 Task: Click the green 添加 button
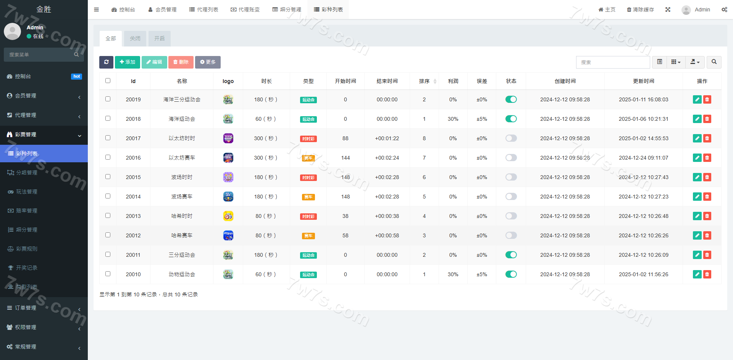tap(128, 62)
